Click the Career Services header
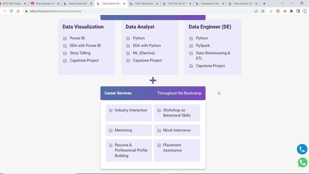Image resolution: width=309 pixels, height=174 pixels. 118,93
